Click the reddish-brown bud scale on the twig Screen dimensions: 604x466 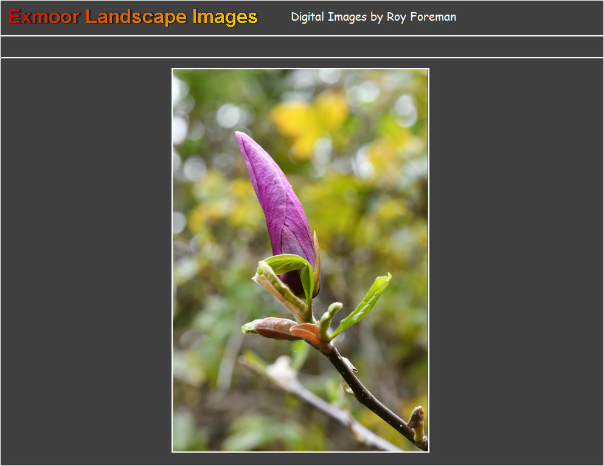275,328
